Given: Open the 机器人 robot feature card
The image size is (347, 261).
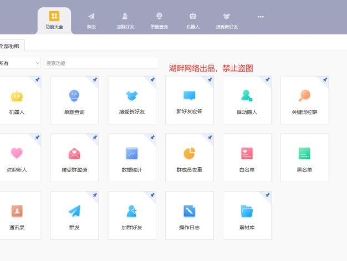Looking at the screenshot, I should tap(20, 100).
